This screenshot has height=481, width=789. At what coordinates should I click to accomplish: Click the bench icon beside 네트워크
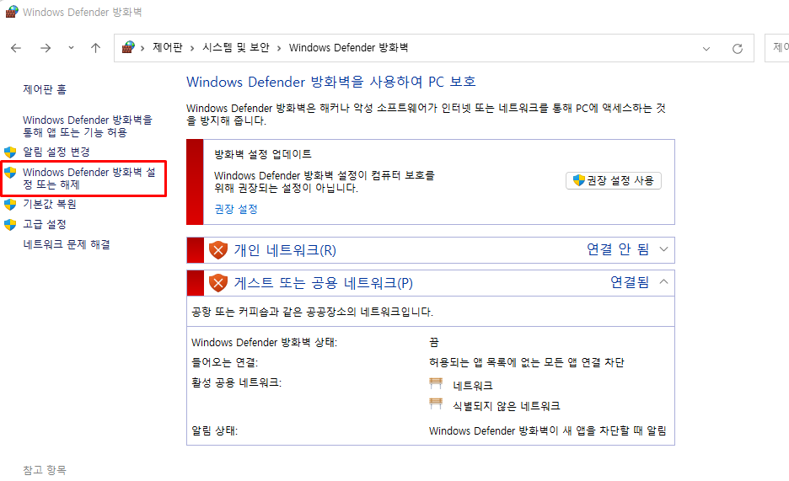point(436,383)
